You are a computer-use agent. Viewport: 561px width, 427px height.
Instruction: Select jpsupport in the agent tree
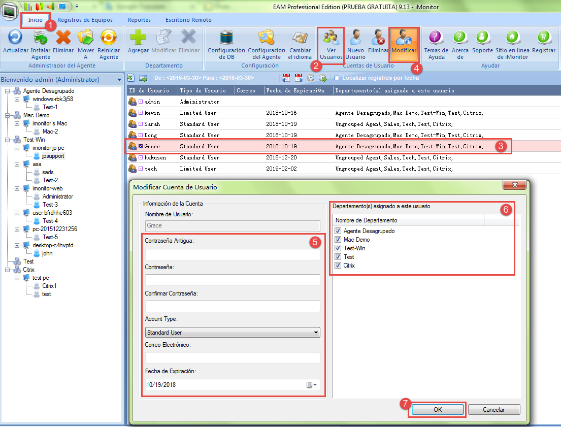(53, 156)
